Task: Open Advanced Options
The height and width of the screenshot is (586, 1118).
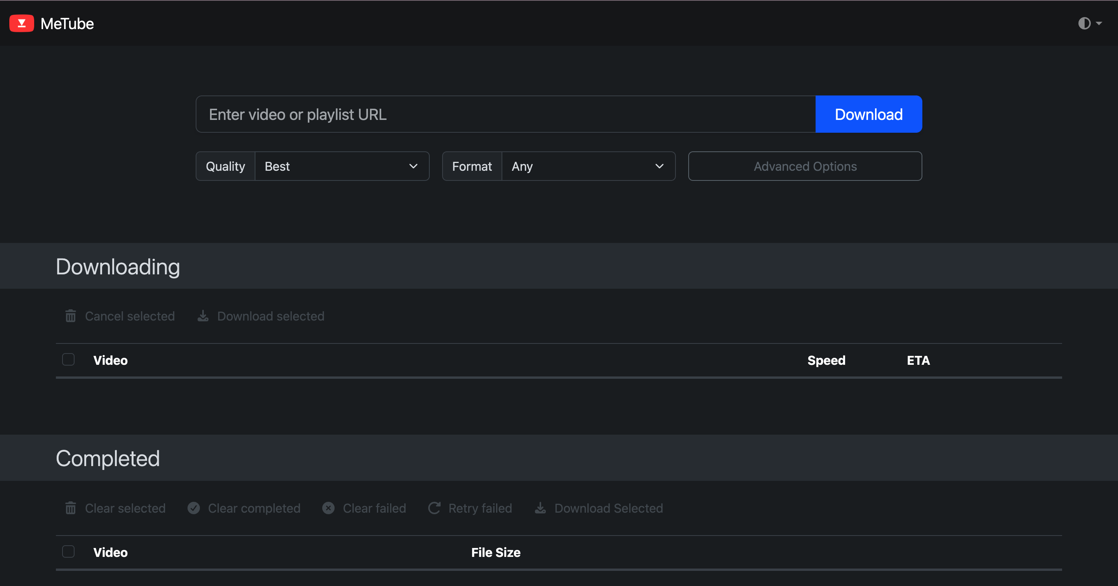Action: click(805, 166)
